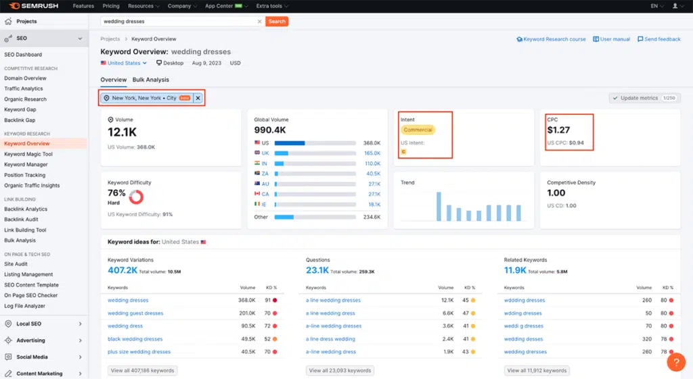Open Backlink Analytics in sidebar
693x379 pixels.
click(26, 209)
